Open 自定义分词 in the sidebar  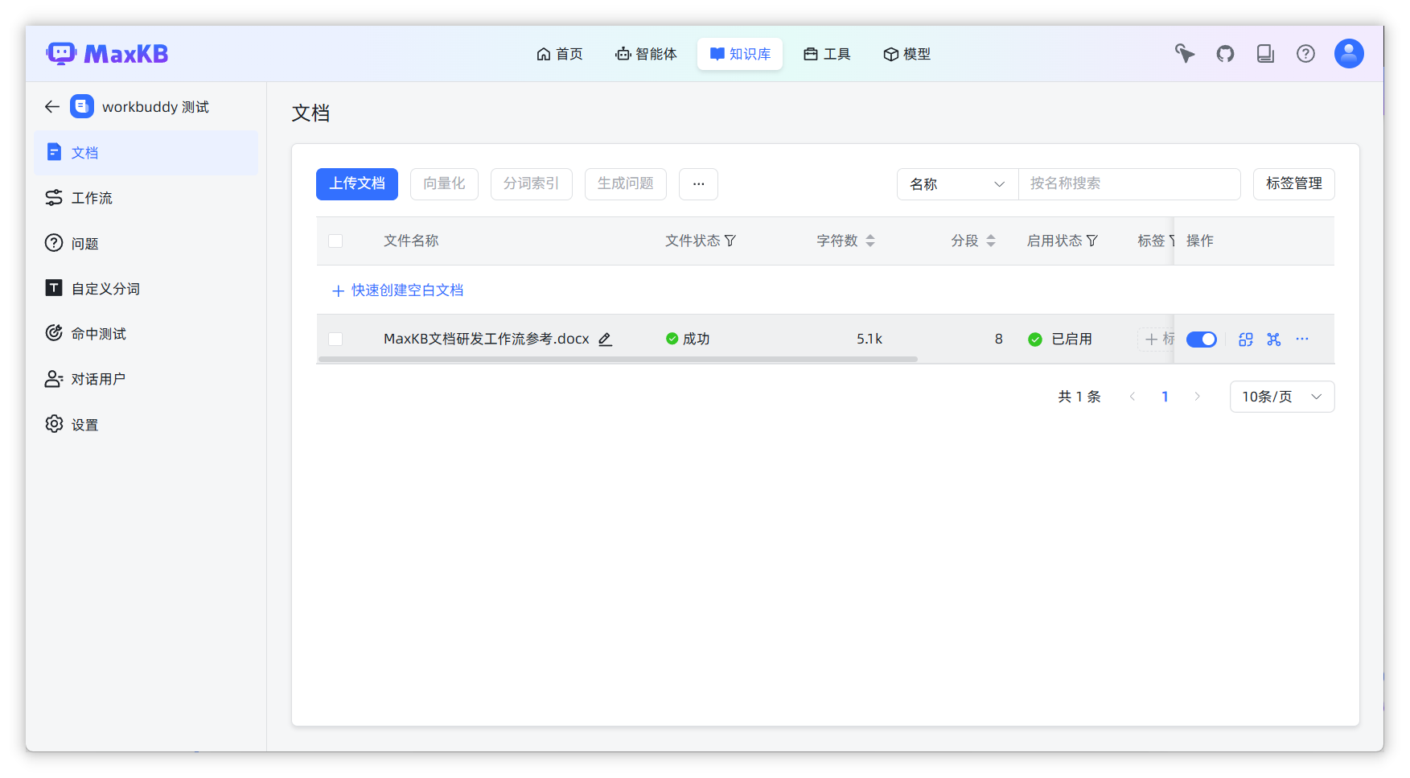(x=146, y=289)
